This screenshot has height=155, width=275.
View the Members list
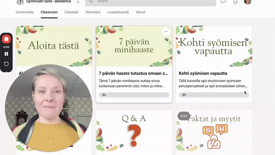coord(93,12)
